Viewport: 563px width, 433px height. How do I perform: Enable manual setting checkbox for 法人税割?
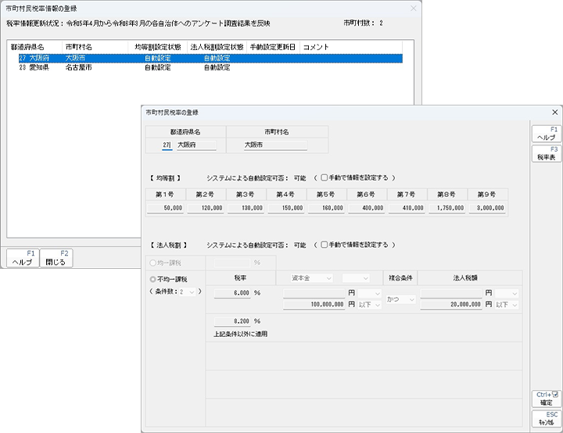tap(325, 244)
